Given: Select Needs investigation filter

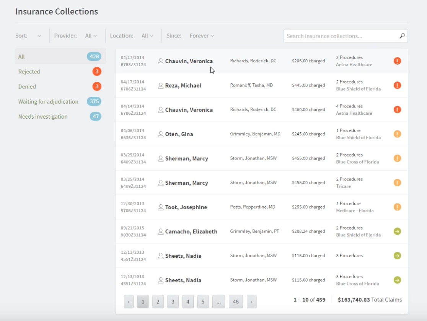Looking at the screenshot, I should coord(60,116).
